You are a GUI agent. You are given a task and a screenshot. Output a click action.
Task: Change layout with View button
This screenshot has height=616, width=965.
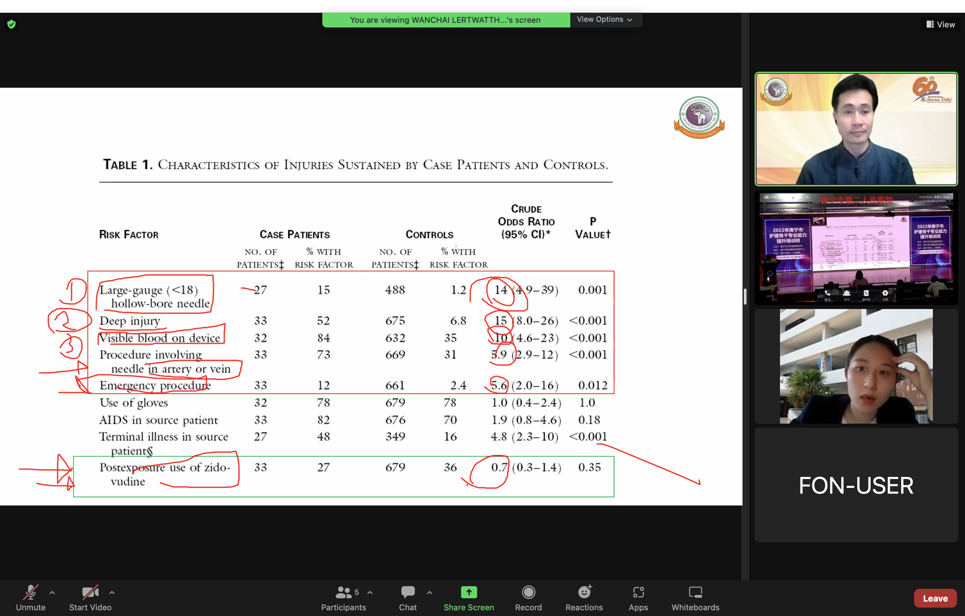pos(940,24)
